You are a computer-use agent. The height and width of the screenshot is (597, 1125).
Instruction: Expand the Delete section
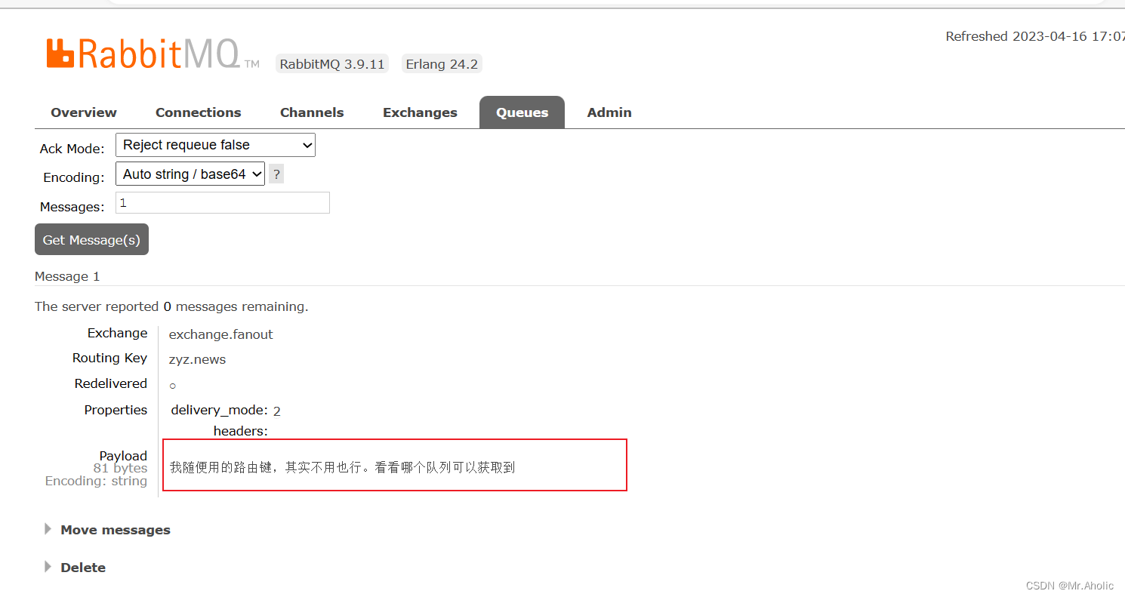(x=76, y=568)
